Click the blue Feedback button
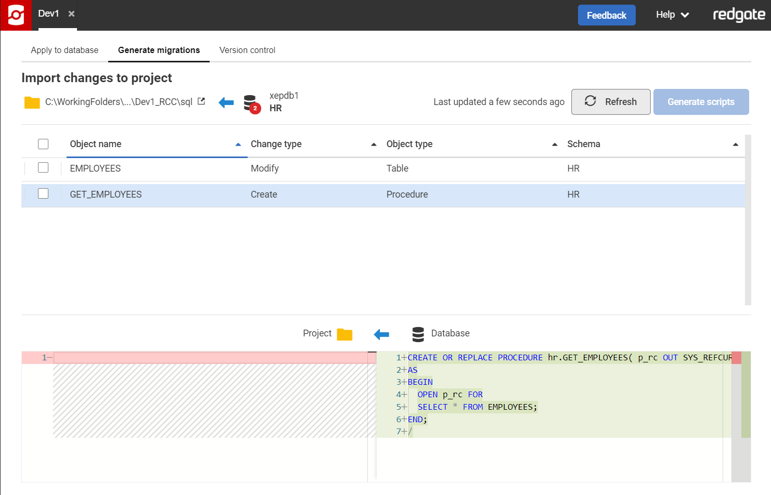This screenshot has height=495, width=771. pyautogui.click(x=606, y=15)
